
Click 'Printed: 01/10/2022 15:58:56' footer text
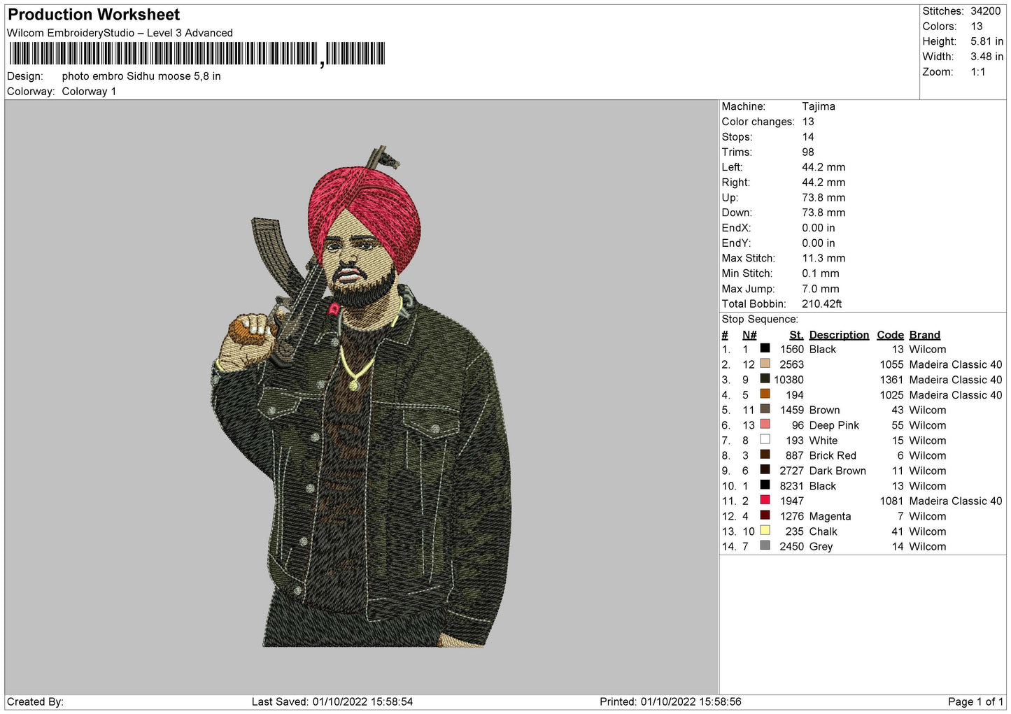[x=670, y=701]
